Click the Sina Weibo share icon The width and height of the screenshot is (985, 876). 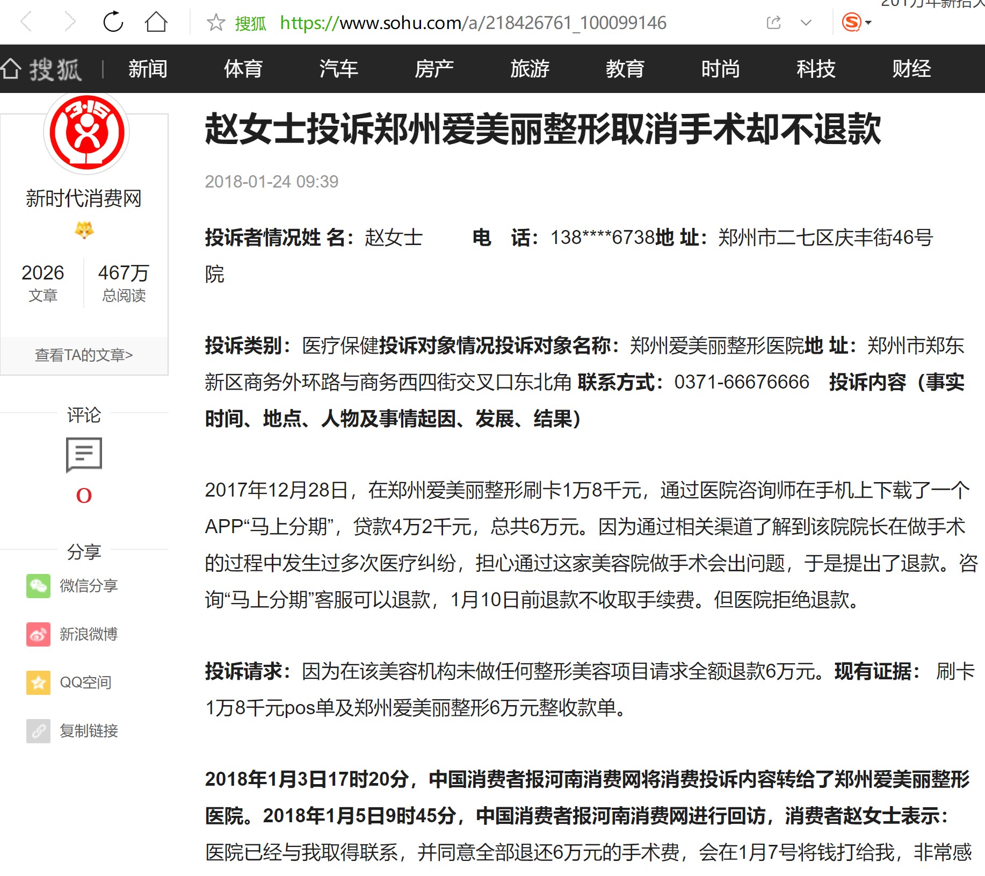(38, 634)
